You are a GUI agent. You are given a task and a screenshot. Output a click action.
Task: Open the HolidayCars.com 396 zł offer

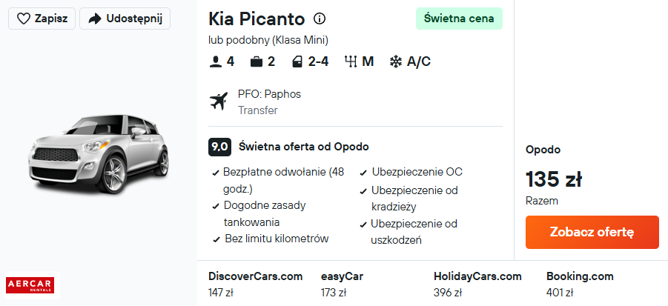click(x=477, y=285)
